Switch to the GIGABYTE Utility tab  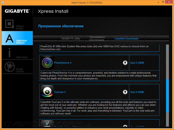[x=71, y=38]
